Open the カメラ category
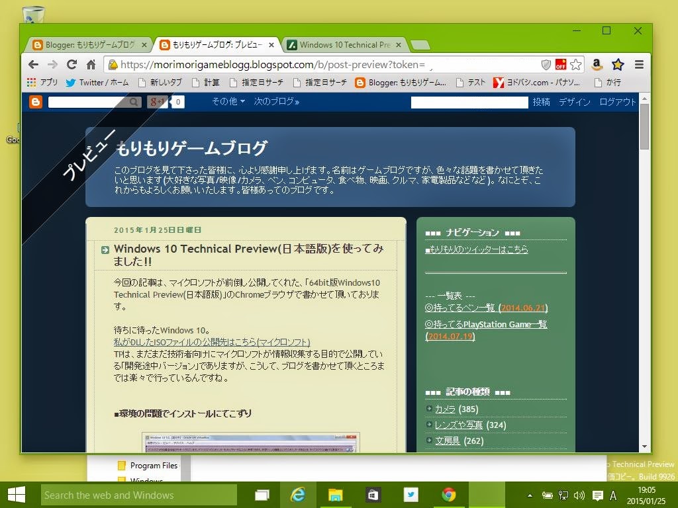The height and width of the screenshot is (508, 678). [445, 409]
